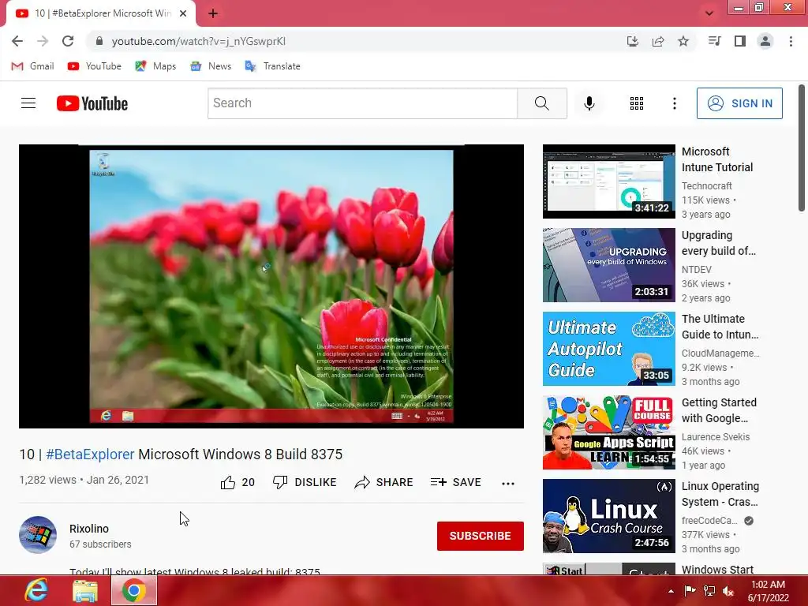Expand the tab search dropdown arrow

[x=709, y=13]
